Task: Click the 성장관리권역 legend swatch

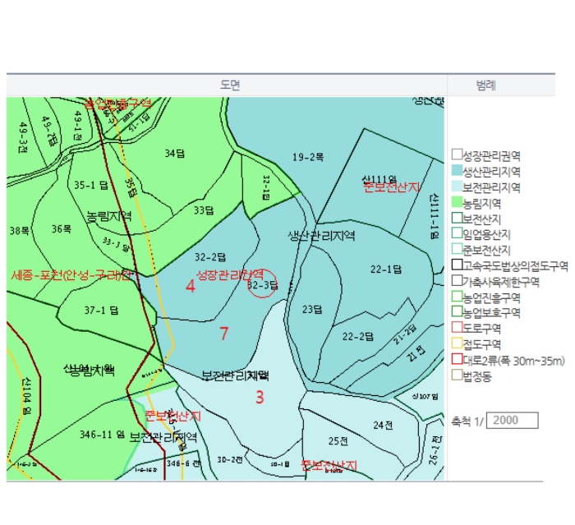Action: (x=457, y=154)
